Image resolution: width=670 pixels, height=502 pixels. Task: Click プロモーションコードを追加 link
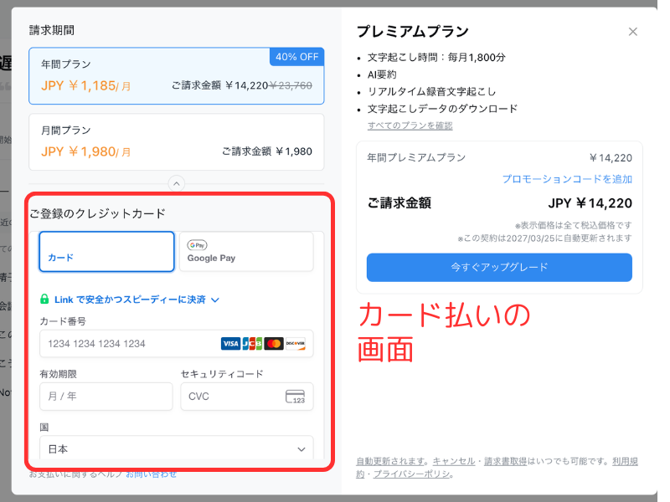(x=567, y=179)
